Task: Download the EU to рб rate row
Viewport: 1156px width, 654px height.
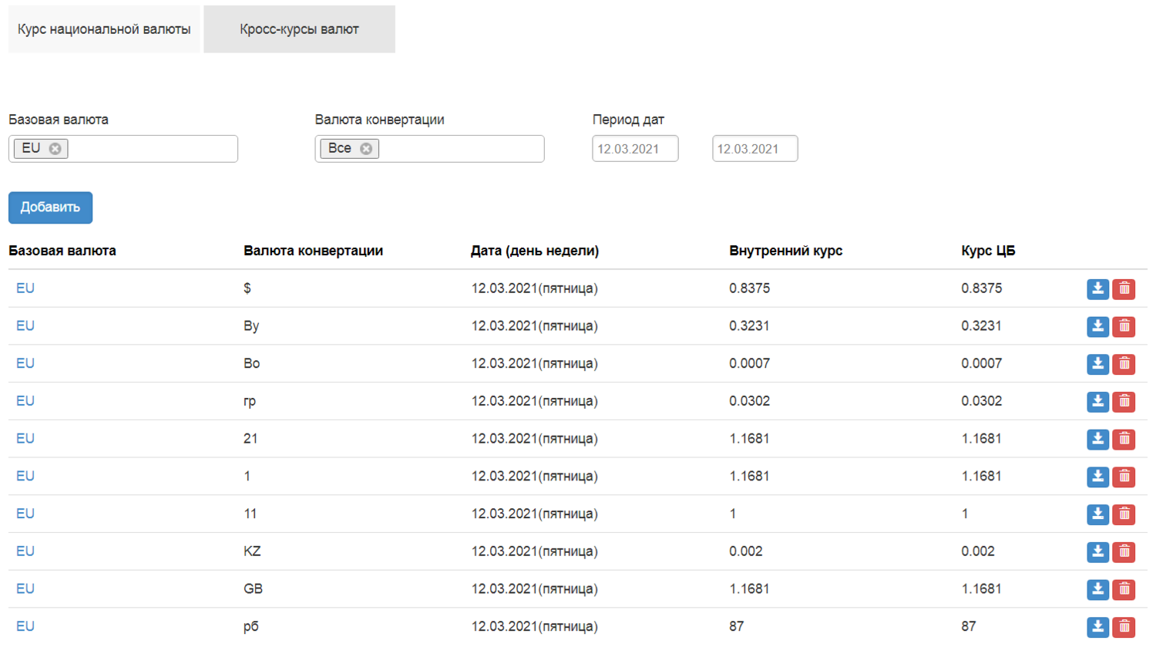Action: [x=1097, y=627]
